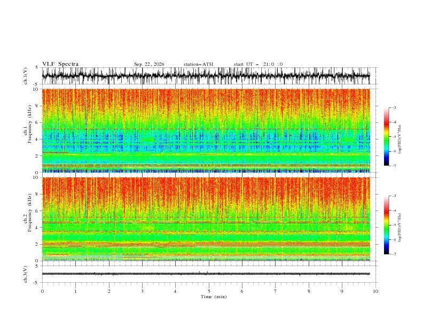Screen dimensions: 423x327
Task: Click the ch.1 spectrogram panel
Action: [x=206, y=130]
